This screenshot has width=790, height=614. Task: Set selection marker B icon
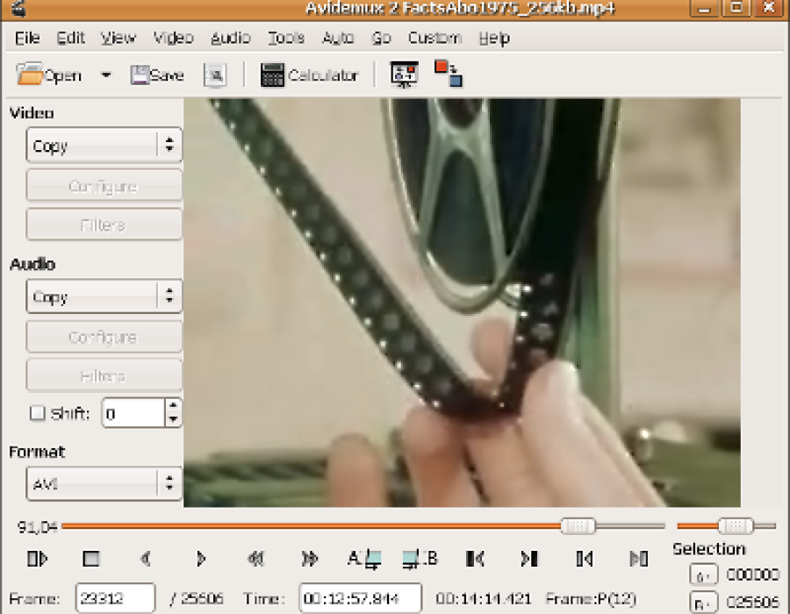[420, 559]
